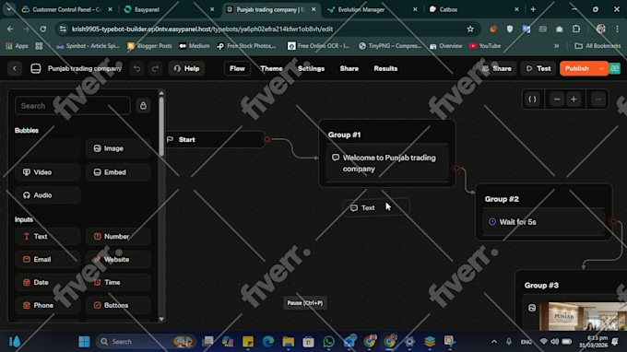The height and width of the screenshot is (352, 627).
Task: Add a Video bubble block
Action: tap(48, 172)
